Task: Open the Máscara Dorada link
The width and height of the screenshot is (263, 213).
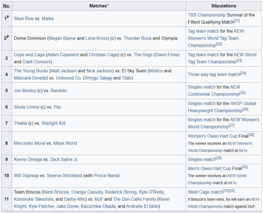Action: pos(30,78)
